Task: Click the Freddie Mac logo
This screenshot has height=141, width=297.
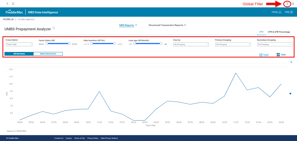Action: tap(14, 12)
